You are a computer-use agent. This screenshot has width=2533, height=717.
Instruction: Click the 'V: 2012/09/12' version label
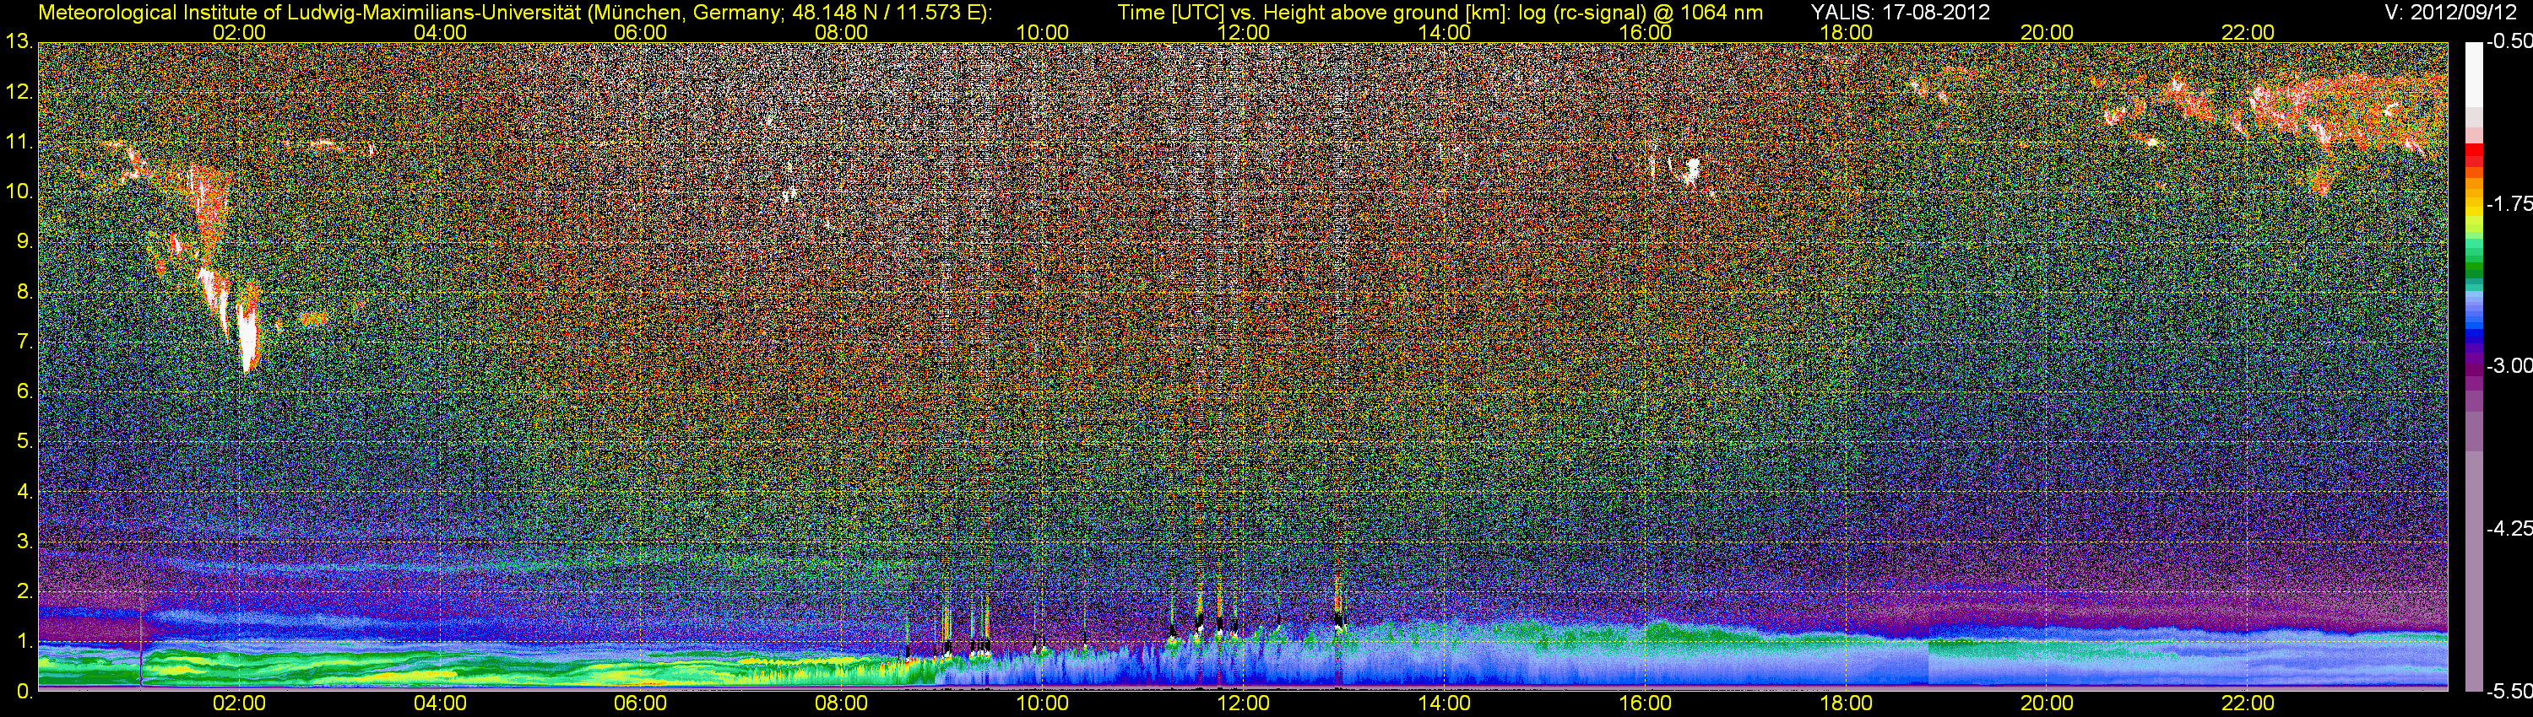coord(2449,13)
